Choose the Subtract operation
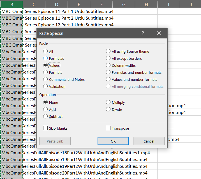 [45, 116]
